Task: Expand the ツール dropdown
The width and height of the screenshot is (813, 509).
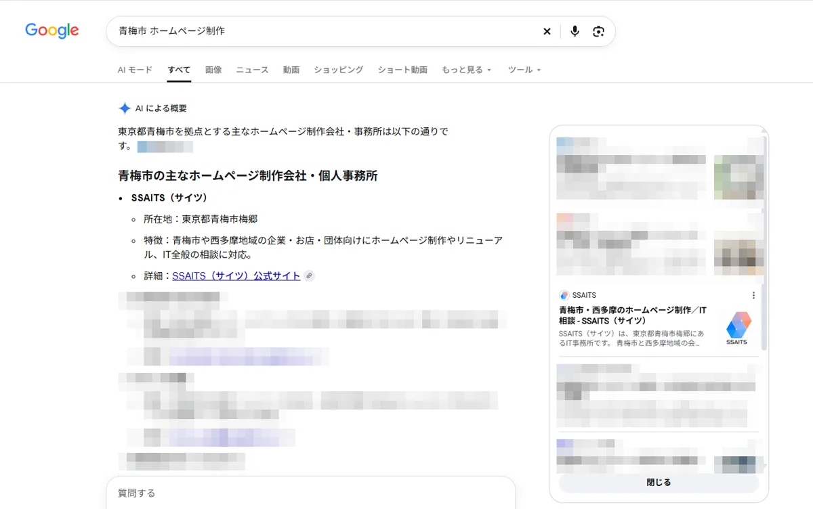Action: [x=524, y=70]
